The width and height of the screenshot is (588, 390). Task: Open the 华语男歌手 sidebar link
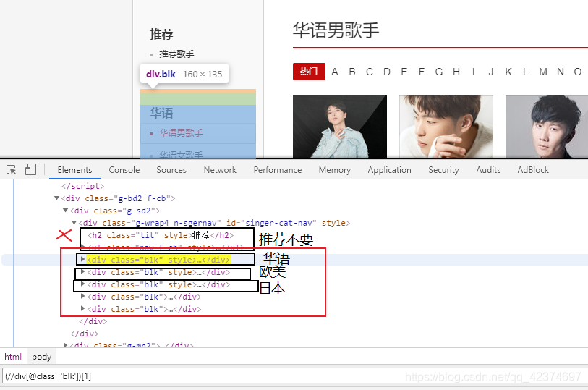point(181,132)
